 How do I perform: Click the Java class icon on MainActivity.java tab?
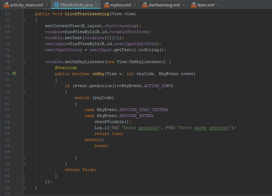click(57, 5)
